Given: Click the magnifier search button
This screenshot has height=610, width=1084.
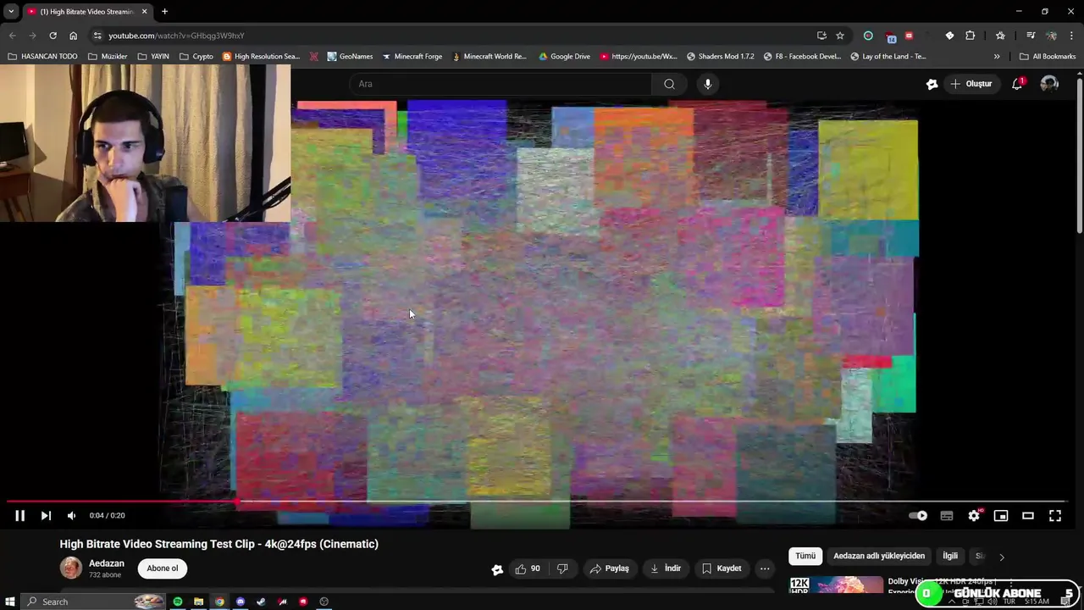Looking at the screenshot, I should point(669,84).
